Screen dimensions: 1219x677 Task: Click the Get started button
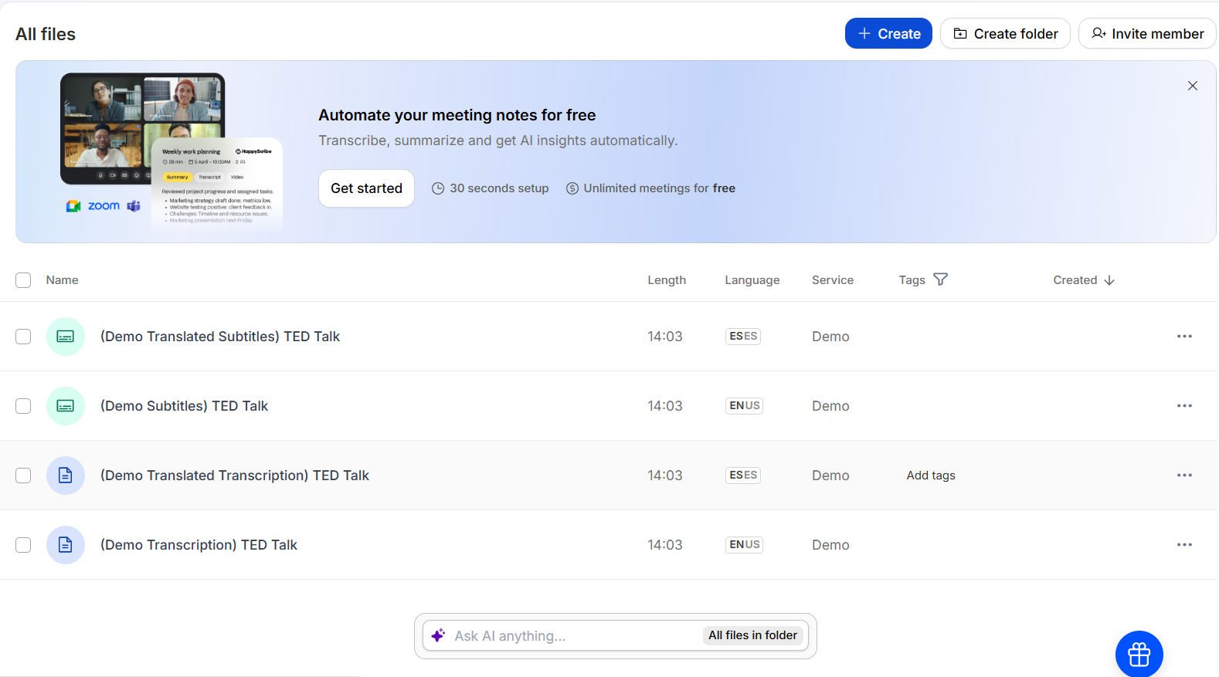pyautogui.click(x=366, y=188)
